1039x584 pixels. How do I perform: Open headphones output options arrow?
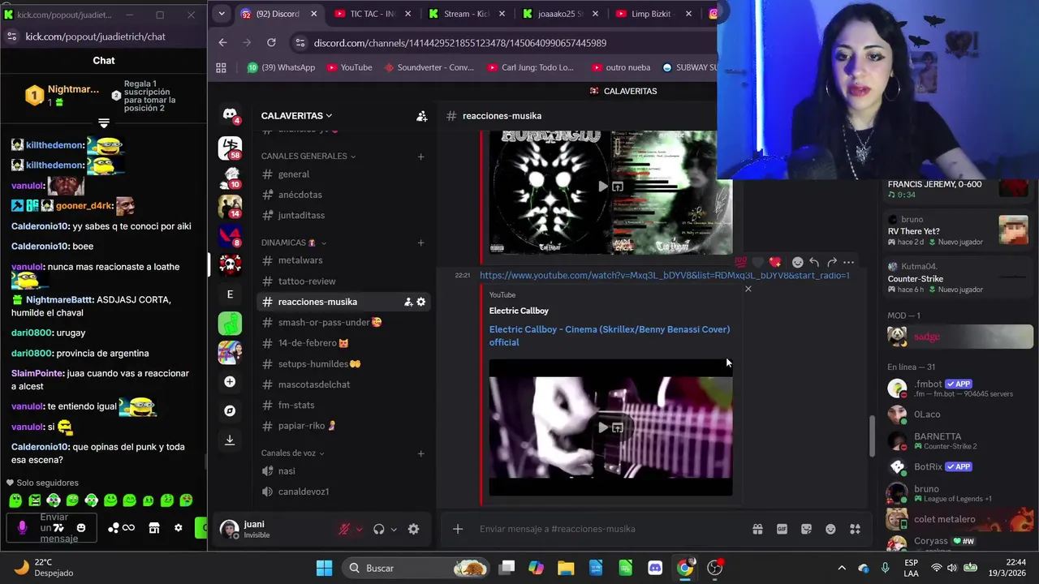click(x=394, y=530)
